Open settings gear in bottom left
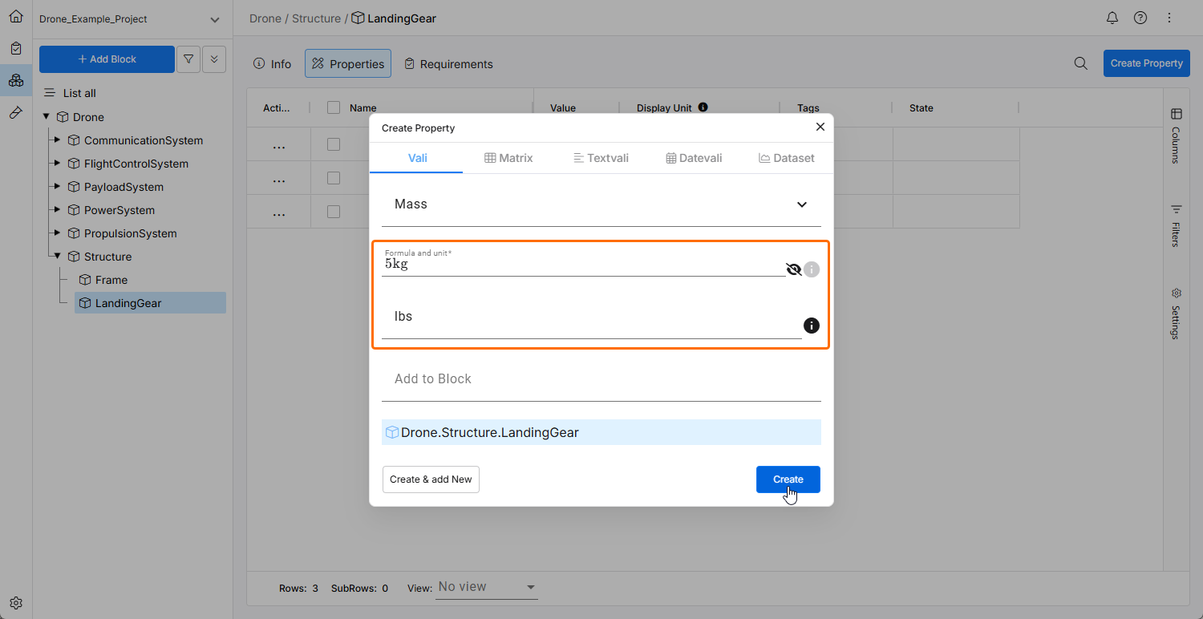The width and height of the screenshot is (1203, 619). (16, 603)
